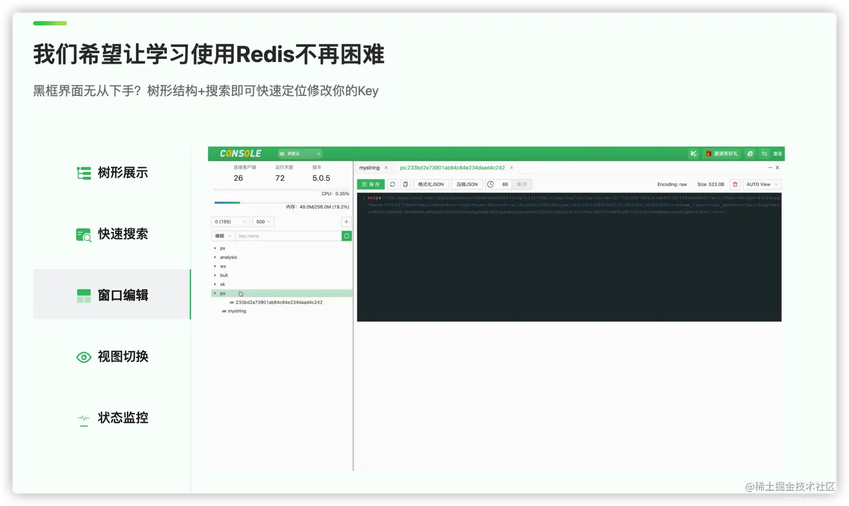This screenshot has height=506, width=849.
Task: Open the database dropdown showing 0 (155)
Action: tap(230, 222)
